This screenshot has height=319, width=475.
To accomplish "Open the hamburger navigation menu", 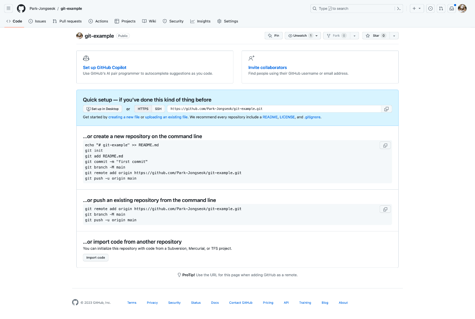I will [8, 8].
